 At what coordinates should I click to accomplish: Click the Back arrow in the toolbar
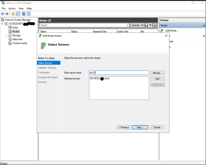point(3,14)
